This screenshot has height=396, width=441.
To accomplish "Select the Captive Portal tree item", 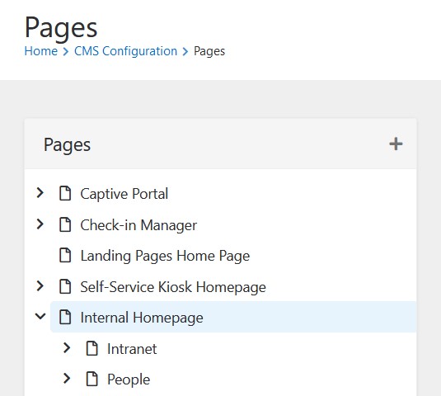I will [x=124, y=194].
